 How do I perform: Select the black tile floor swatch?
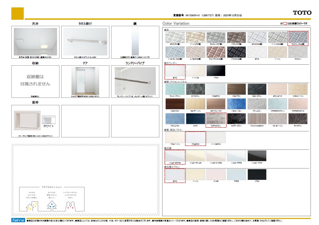(237, 52)
